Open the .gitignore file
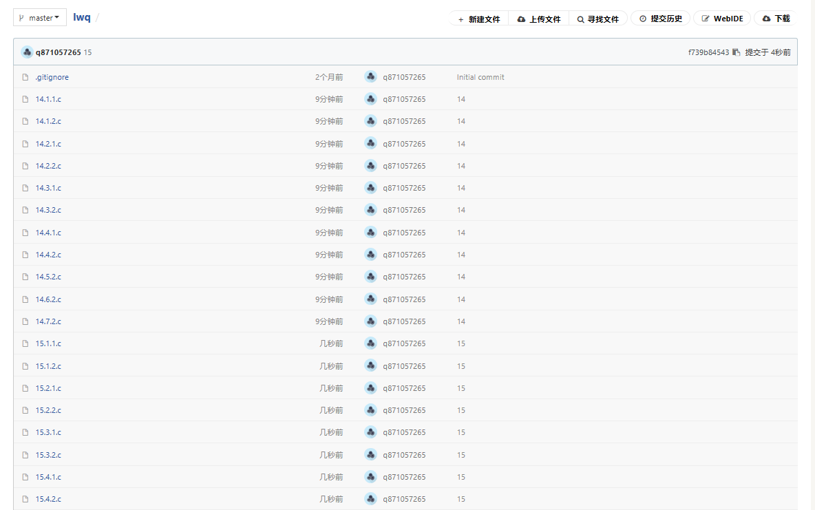This screenshot has width=815, height=510. [52, 77]
